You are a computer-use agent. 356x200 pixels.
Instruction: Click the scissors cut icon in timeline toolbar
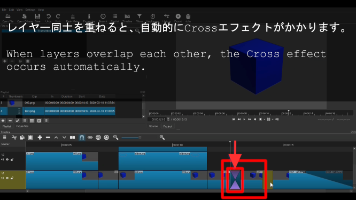[x=14, y=138]
